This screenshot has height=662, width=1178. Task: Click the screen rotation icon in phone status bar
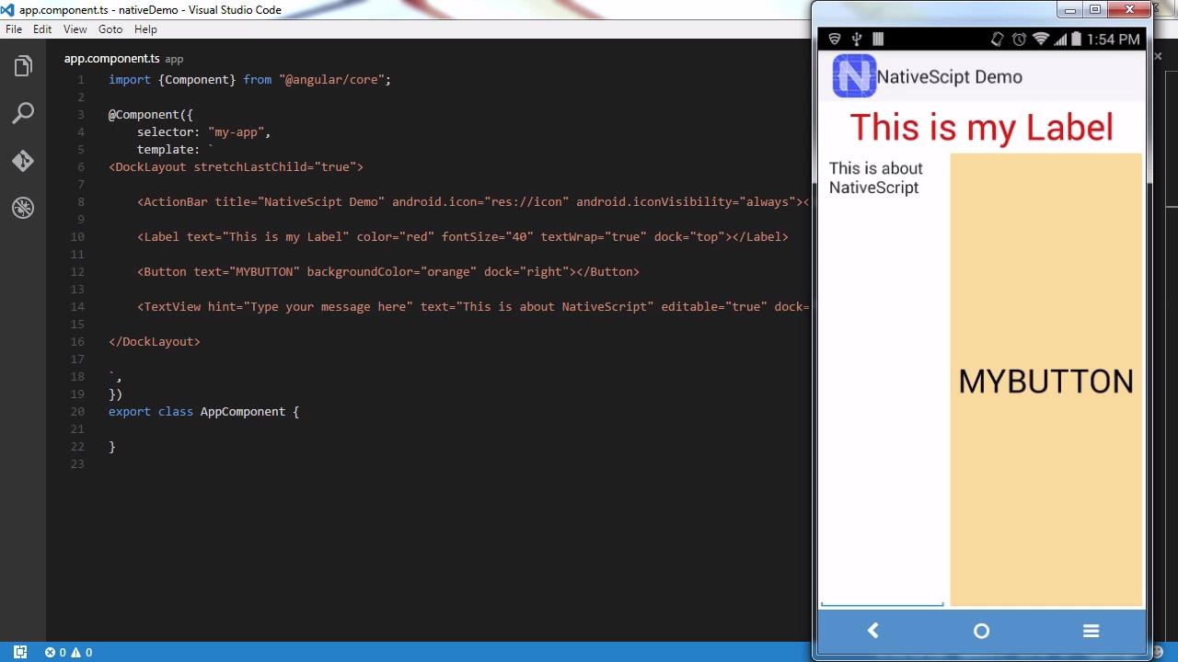tap(997, 40)
